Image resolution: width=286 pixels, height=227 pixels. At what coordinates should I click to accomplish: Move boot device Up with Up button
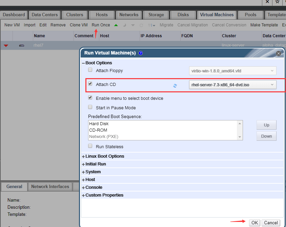(x=266, y=125)
